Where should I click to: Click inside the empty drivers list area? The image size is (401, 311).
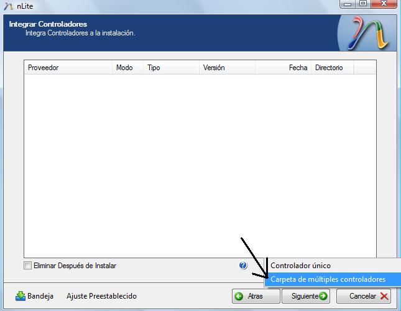click(199, 161)
